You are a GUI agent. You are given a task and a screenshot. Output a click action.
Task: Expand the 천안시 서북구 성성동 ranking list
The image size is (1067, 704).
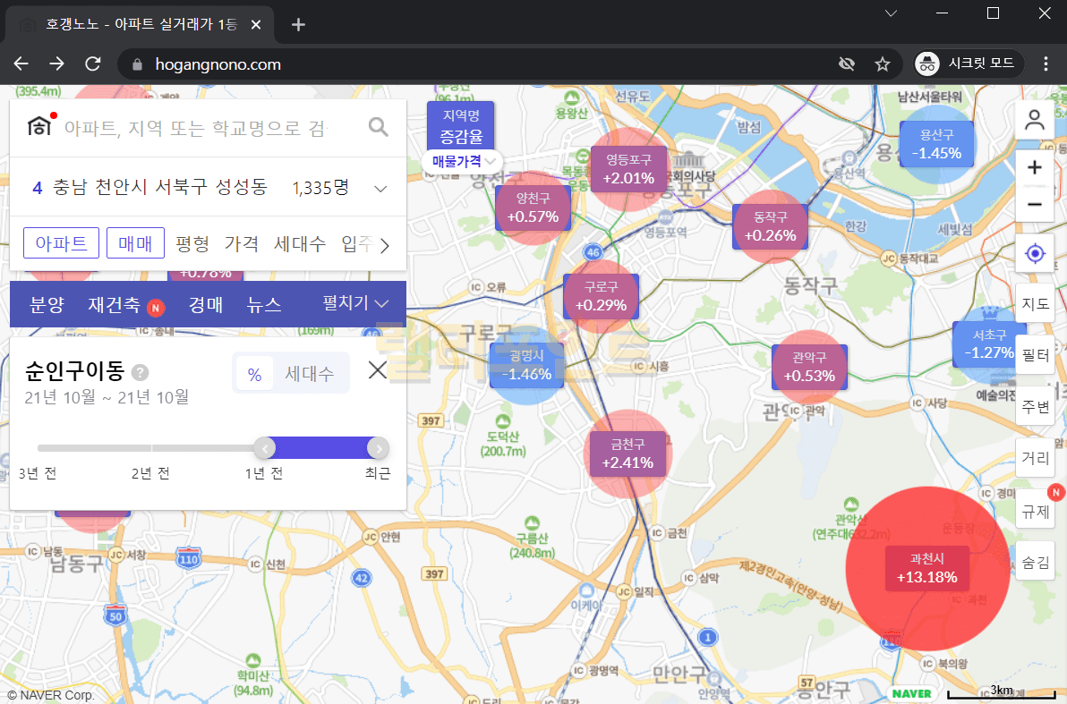coord(380,189)
